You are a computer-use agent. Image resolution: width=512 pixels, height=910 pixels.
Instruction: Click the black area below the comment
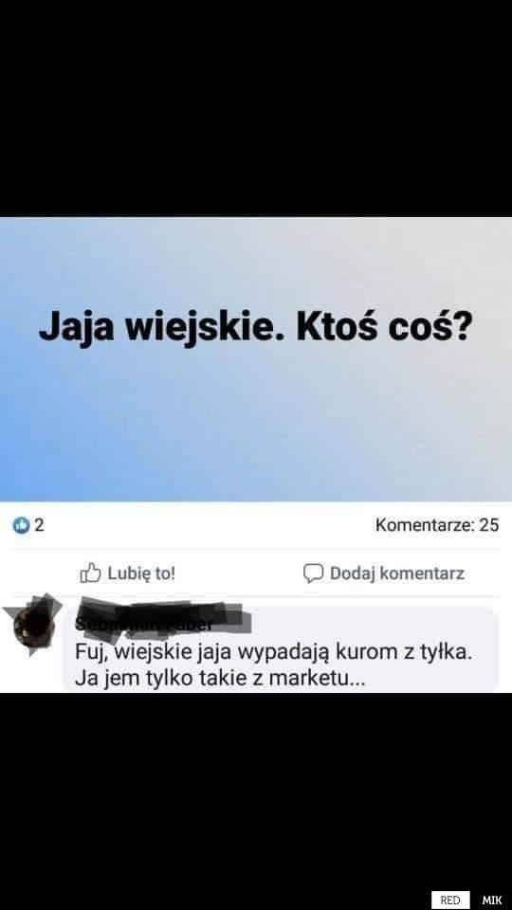click(x=256, y=790)
